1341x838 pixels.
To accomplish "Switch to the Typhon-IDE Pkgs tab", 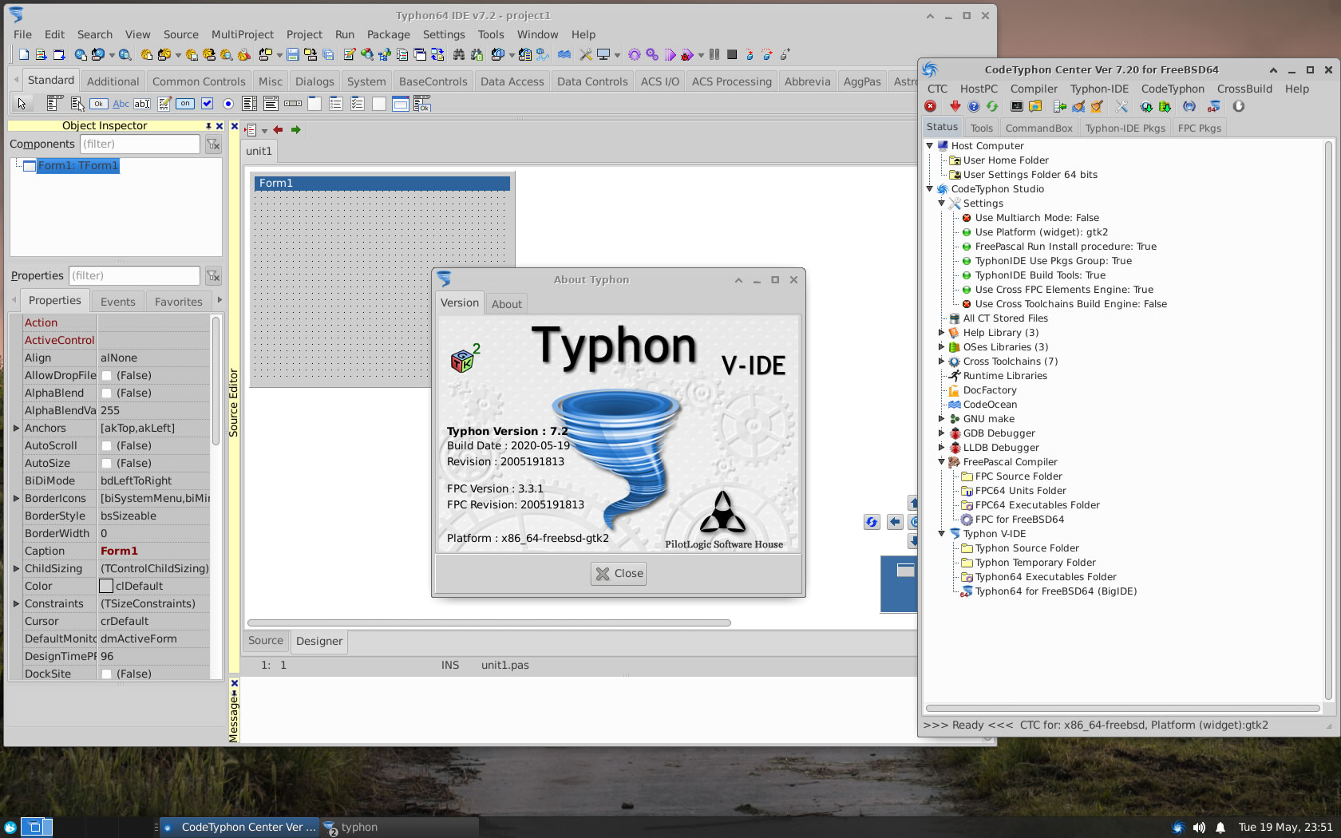I will 1125,128.
